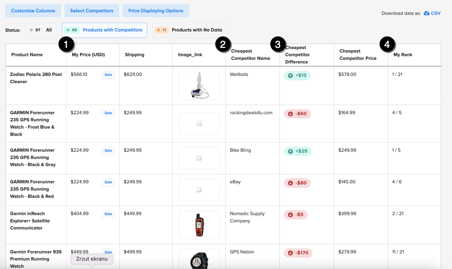Open the Zodiac Polaris pool cleaner thumbnail
The width and height of the screenshot is (452, 269).
(199, 86)
